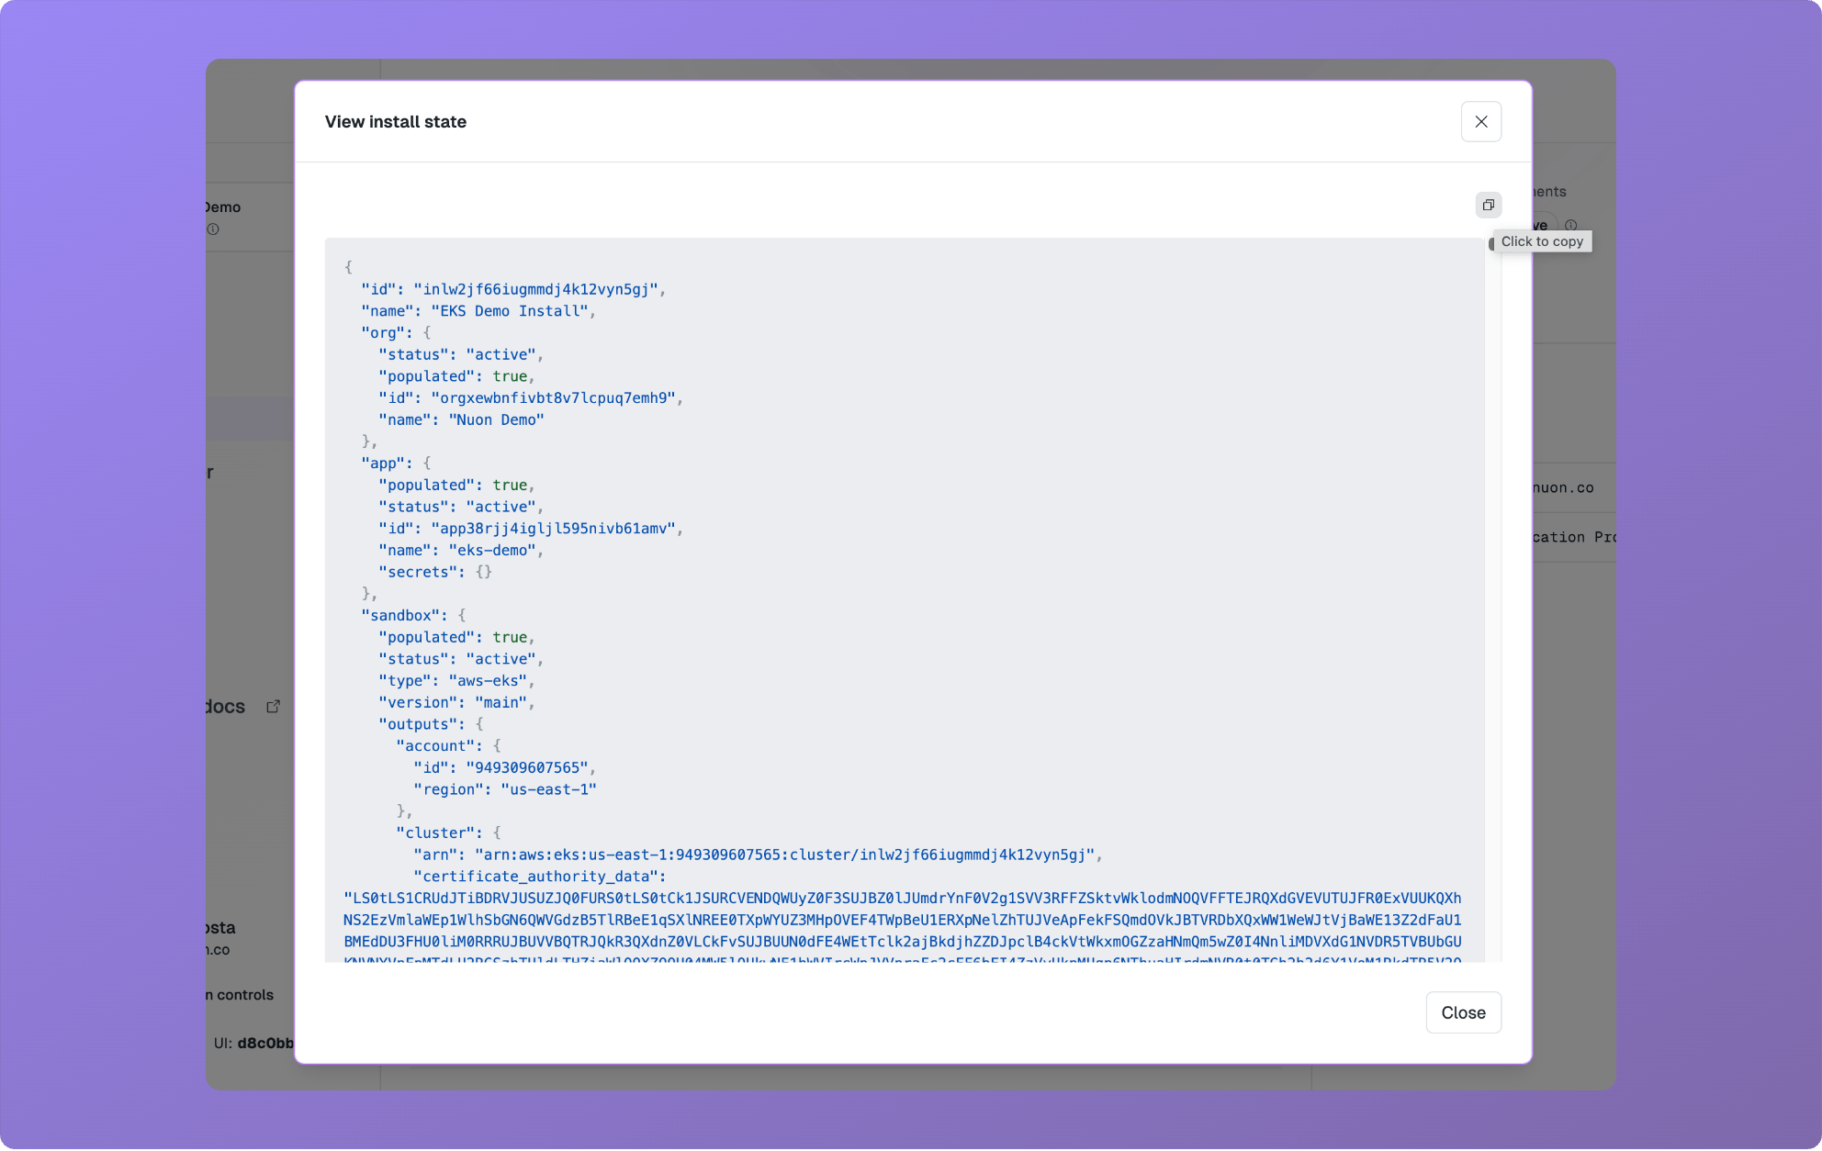Click the nuon.co text in right background panel
Viewport: 1822px width, 1151px height.
[x=1563, y=488]
